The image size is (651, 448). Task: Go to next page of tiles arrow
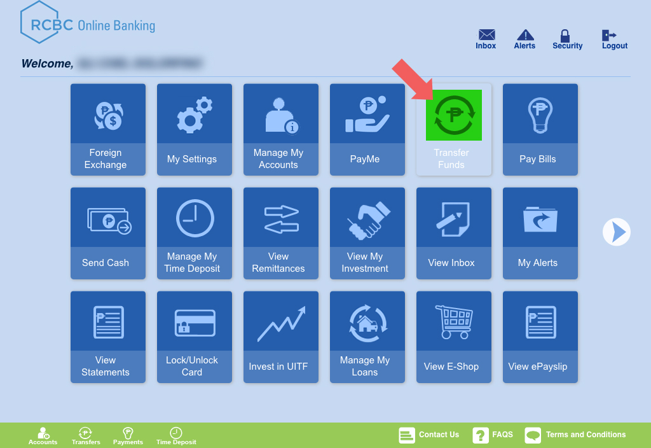[x=617, y=232]
